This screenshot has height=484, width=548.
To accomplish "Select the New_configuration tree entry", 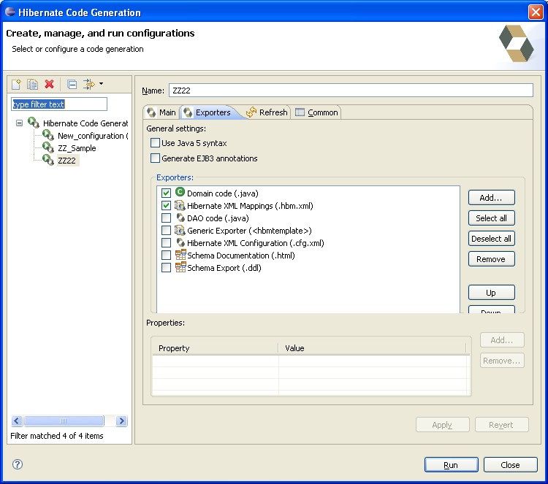I will (93, 136).
